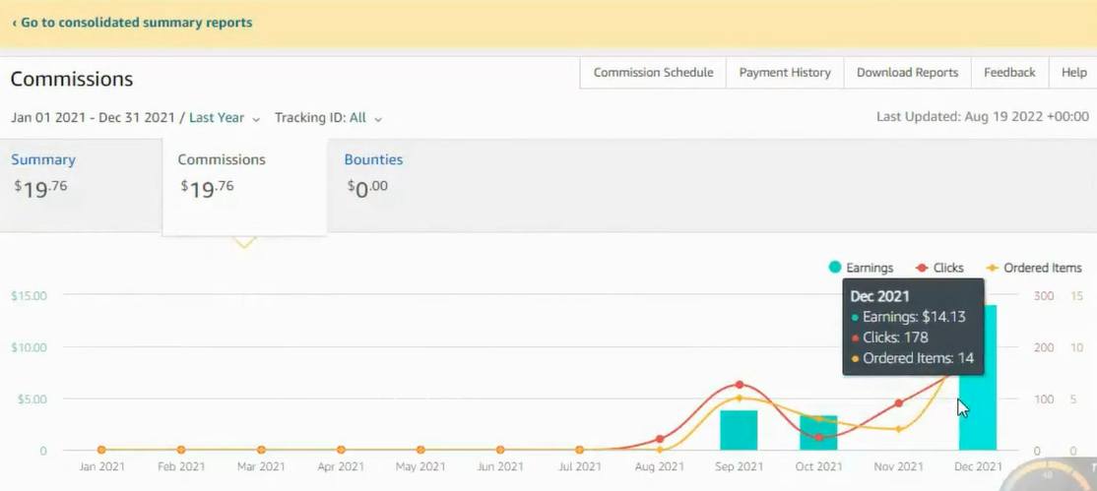This screenshot has width=1097, height=491.
Task: Toggle Clicks series in chart legend
Action: click(939, 268)
